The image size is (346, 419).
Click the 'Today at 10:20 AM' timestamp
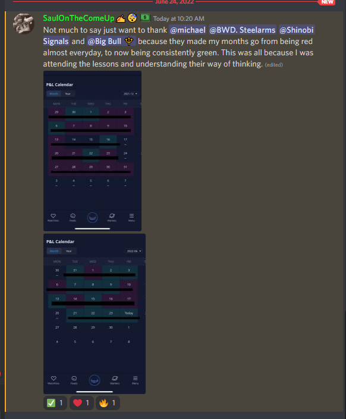(x=178, y=18)
